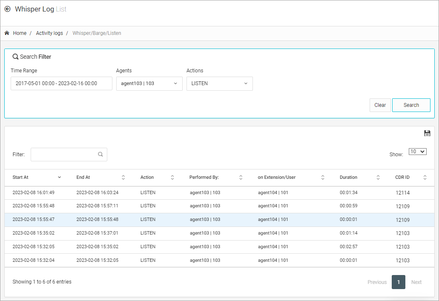Screen dimensions: 439x301
Task: Click Start At cell 2023-02-08 15:35:02
Action: 33,233
